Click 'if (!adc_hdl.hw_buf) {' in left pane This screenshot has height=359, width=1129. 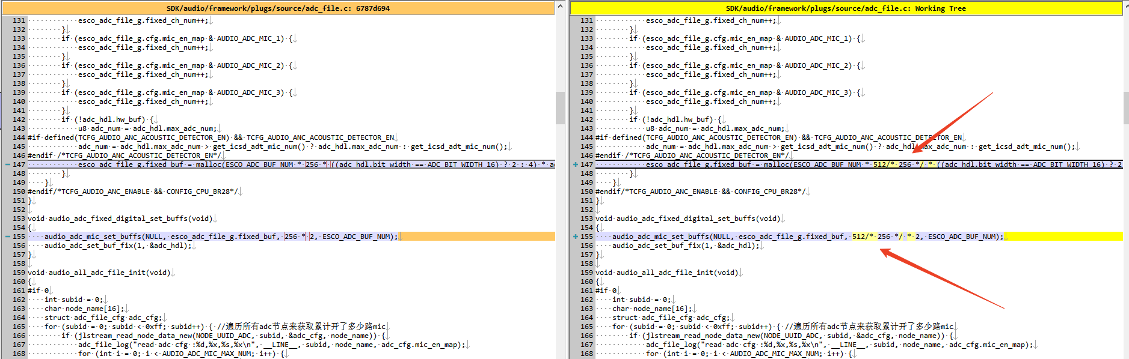click(x=108, y=119)
